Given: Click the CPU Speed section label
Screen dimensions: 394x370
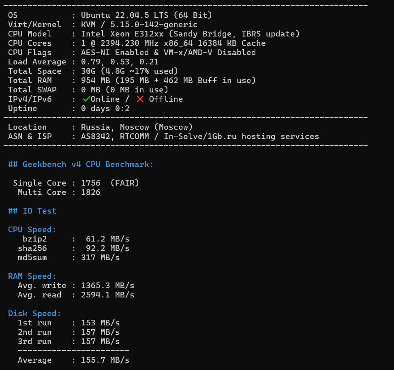Looking at the screenshot, I should [x=32, y=230].
